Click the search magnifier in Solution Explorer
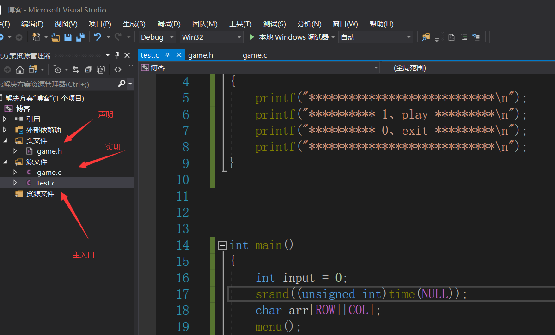 122,84
